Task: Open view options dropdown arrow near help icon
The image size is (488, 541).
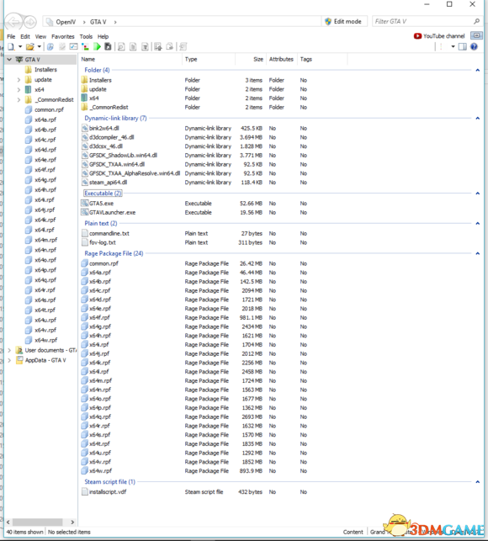Action: (453, 46)
